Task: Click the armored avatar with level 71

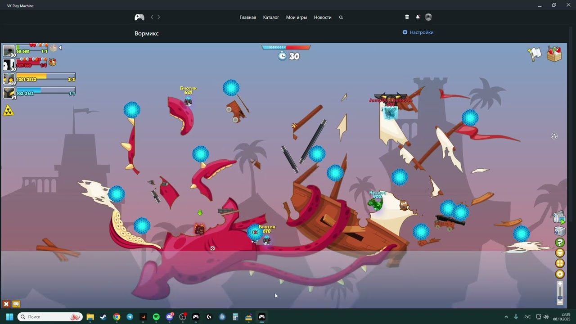Action: (9, 93)
